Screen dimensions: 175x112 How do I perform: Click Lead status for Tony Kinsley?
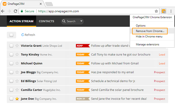tap(162, 55)
